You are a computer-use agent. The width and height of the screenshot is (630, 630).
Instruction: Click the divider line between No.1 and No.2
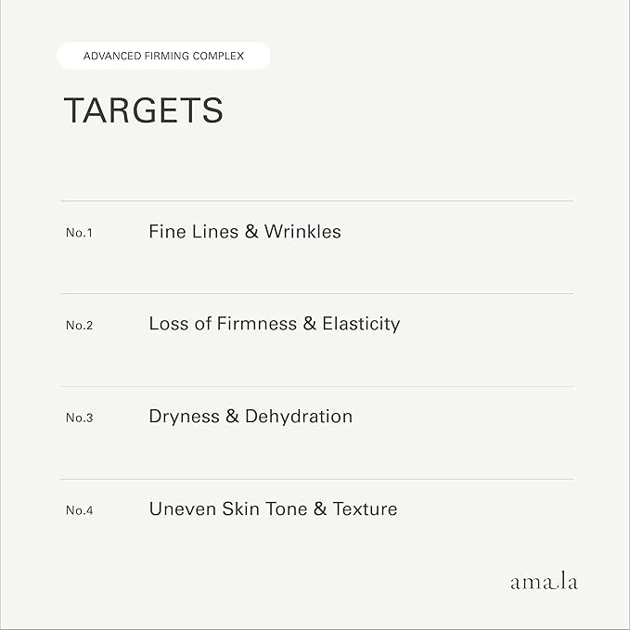316,294
